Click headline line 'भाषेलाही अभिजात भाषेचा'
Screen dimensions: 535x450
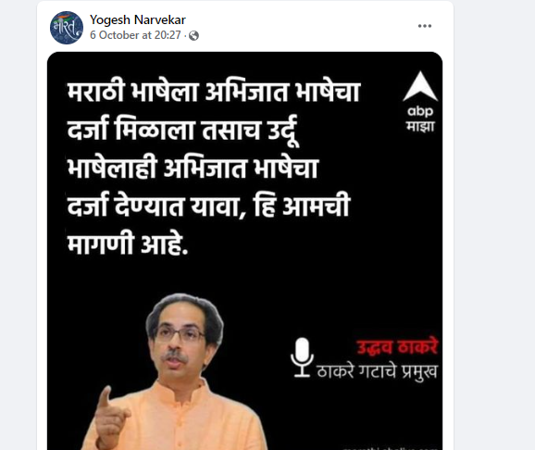tap(193, 169)
